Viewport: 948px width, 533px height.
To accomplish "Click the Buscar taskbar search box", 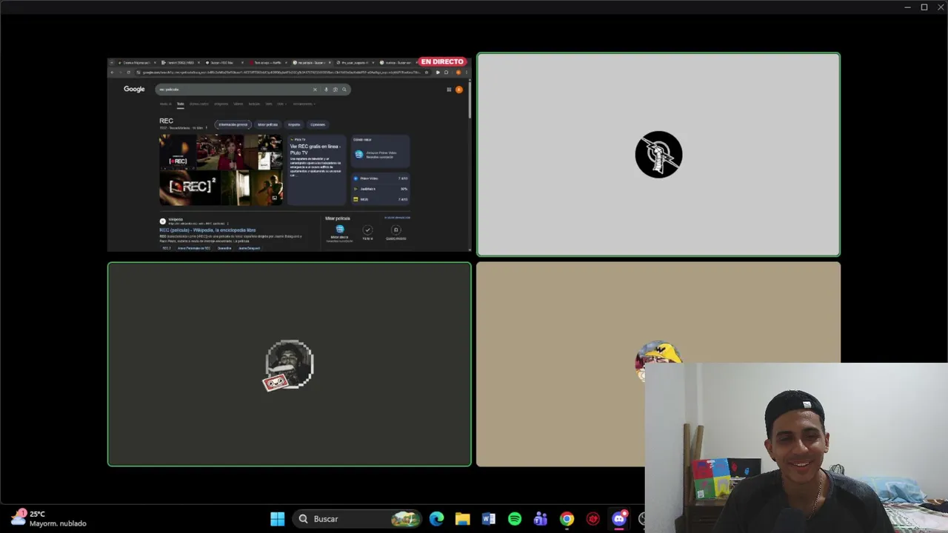I will click(x=358, y=519).
